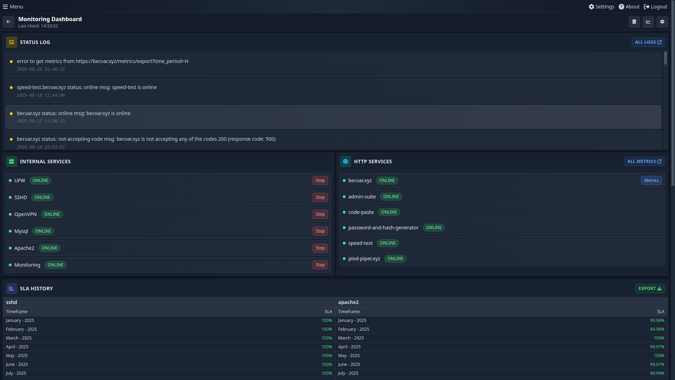Click the back arrow next to Monitoring Dashboard

8,22
